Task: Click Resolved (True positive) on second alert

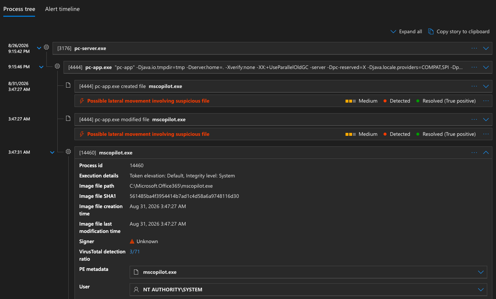Action: pos(446,134)
